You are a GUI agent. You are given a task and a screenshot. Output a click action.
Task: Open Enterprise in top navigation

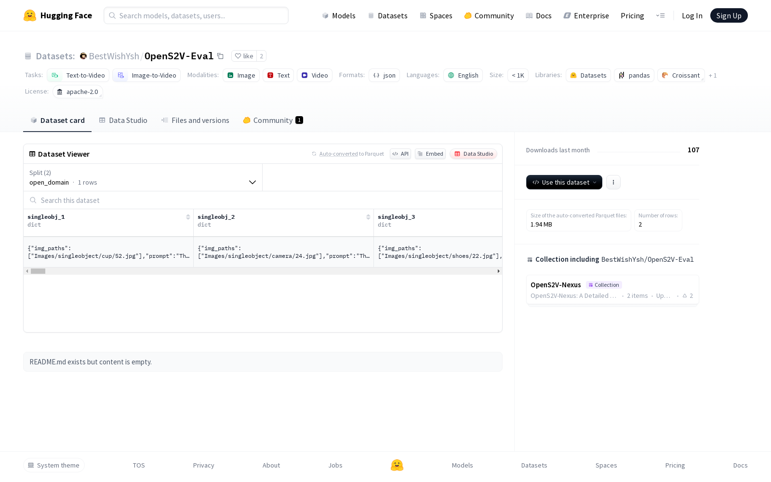586,15
